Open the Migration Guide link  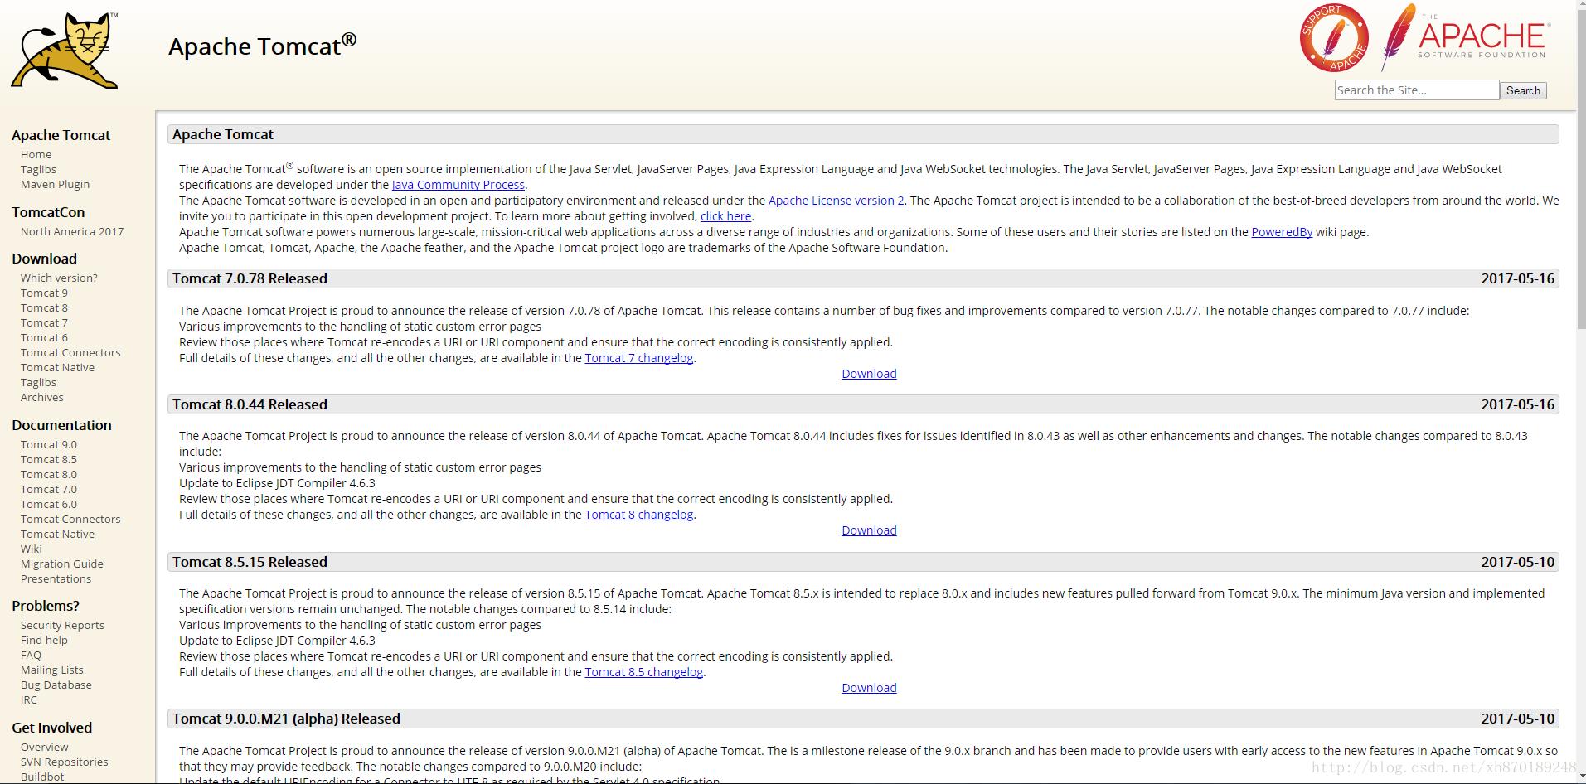point(62,564)
